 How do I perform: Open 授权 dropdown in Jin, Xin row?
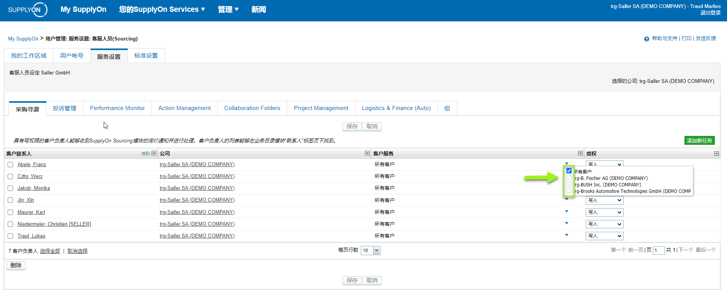[605, 201]
